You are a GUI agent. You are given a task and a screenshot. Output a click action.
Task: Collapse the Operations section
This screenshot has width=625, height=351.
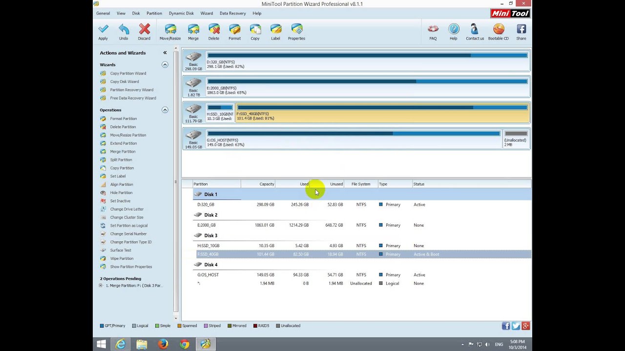click(165, 110)
